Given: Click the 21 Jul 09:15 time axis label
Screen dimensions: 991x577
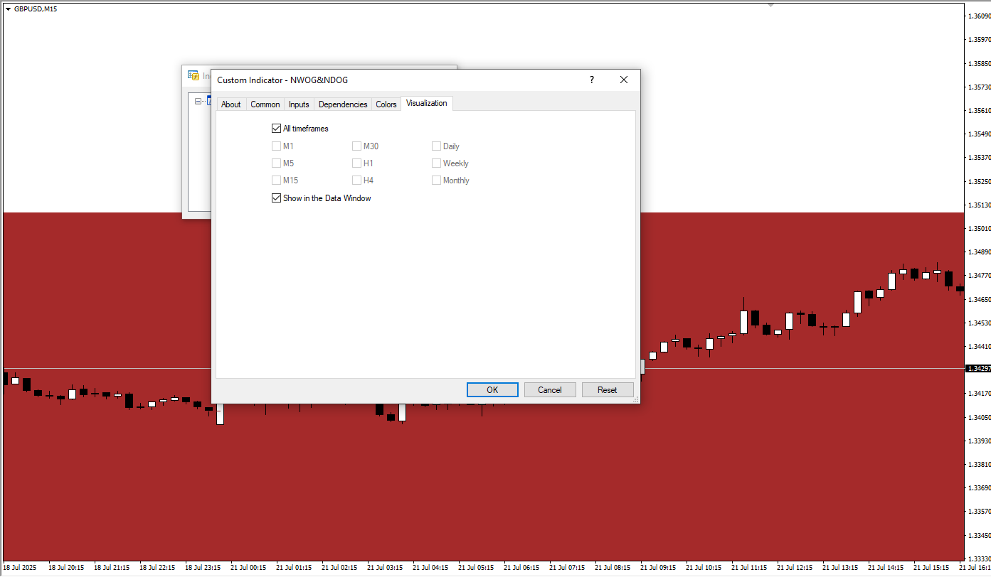Looking at the screenshot, I should (658, 568).
